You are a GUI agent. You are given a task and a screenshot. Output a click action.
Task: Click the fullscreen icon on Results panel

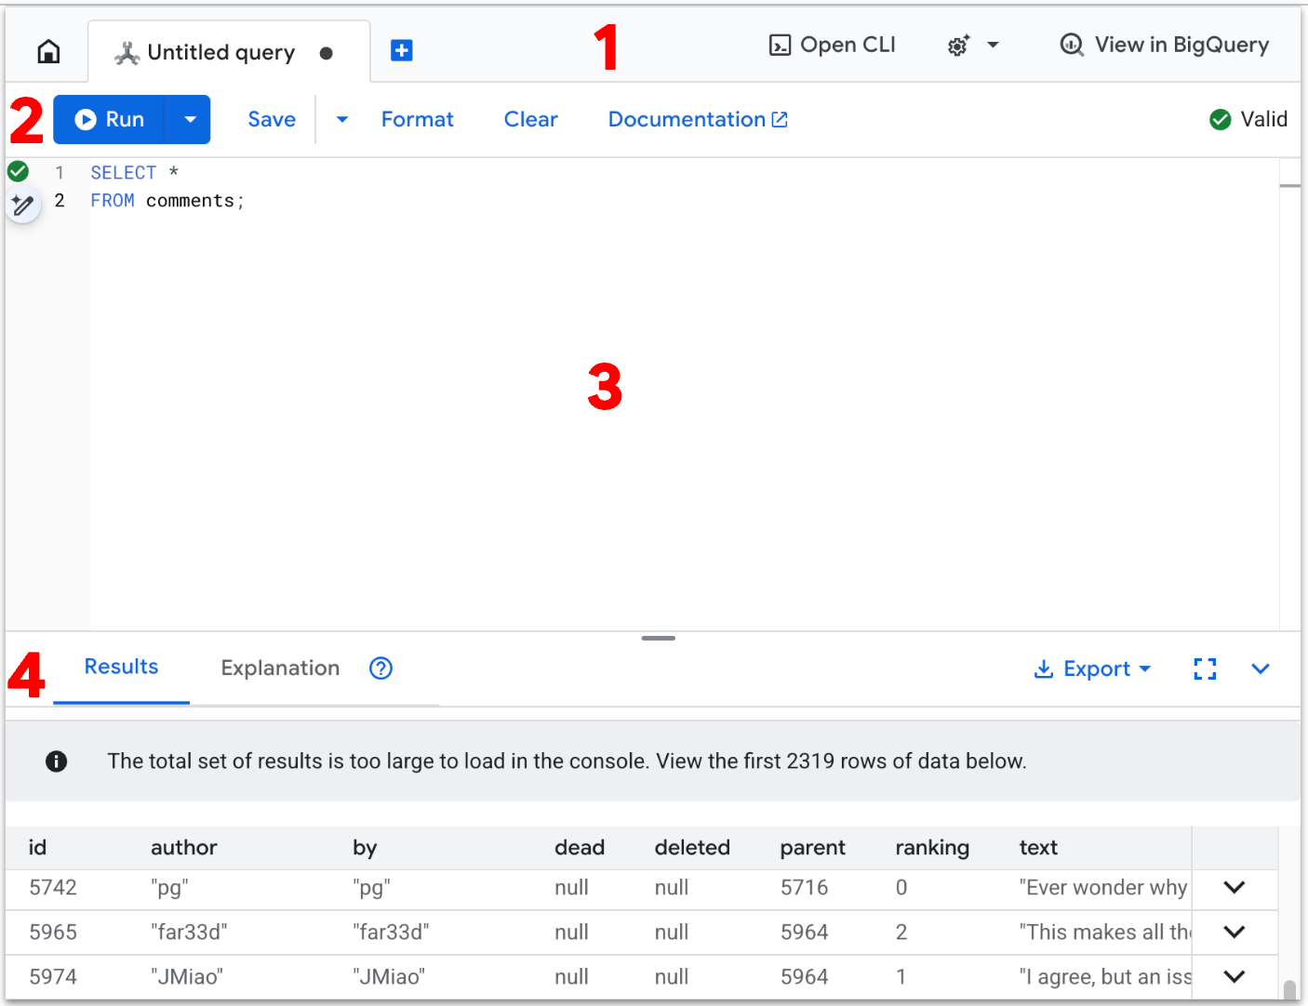click(x=1205, y=668)
